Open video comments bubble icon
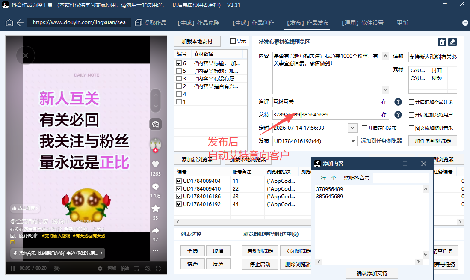The image size is (470, 280). (155, 187)
